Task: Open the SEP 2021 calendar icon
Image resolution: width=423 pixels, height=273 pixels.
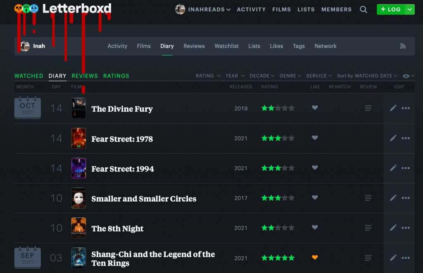Action: [28, 258]
